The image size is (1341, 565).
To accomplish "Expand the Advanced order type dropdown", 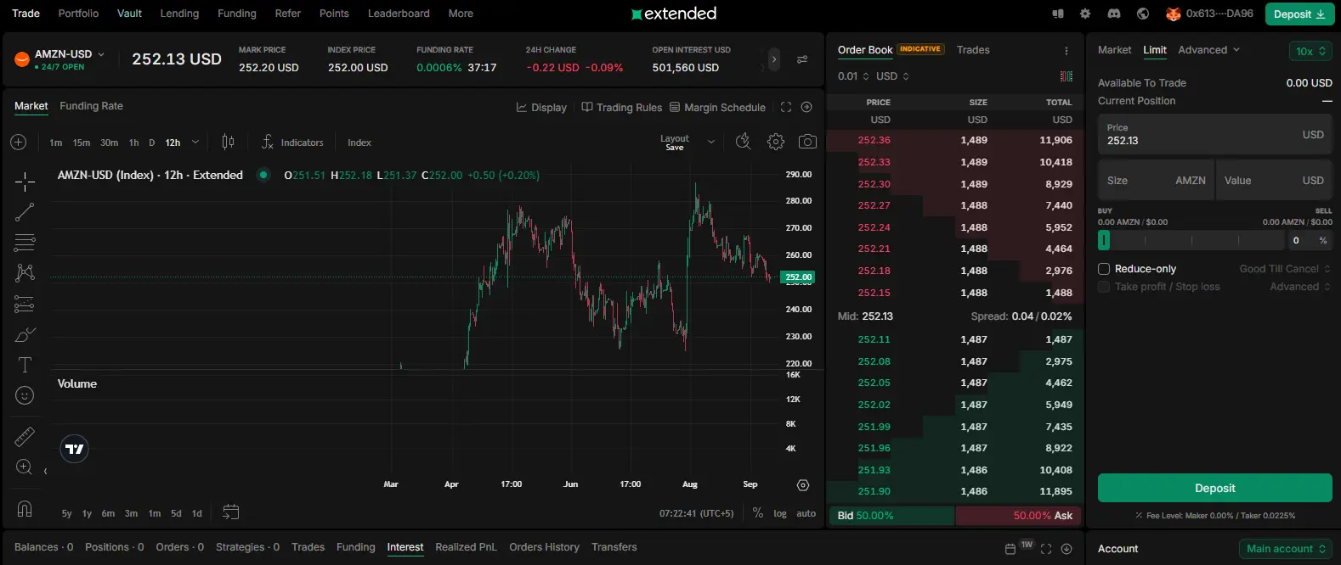I will click(x=1208, y=50).
